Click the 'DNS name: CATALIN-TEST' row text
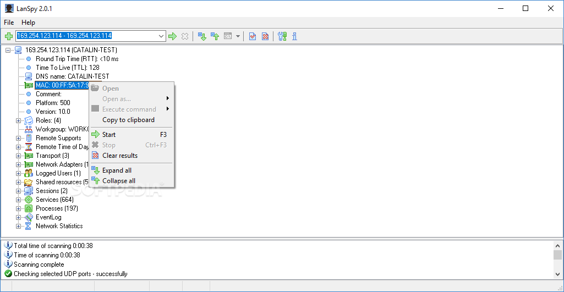The height and width of the screenshot is (292, 564). 72,76
